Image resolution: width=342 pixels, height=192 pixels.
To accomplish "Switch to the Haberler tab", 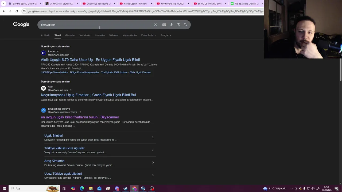I will coord(100,35).
